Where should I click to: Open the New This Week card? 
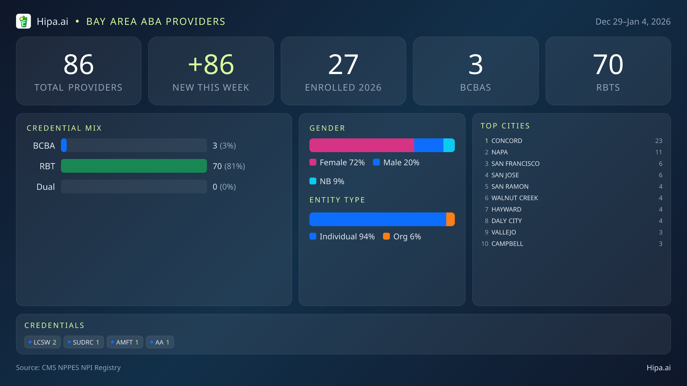pos(211,71)
